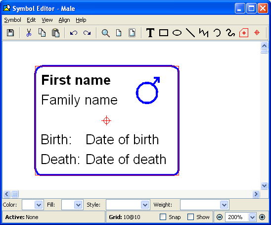The image size is (271, 225).
Task: Click the red origin crosshair tool
Action: (x=257, y=33)
